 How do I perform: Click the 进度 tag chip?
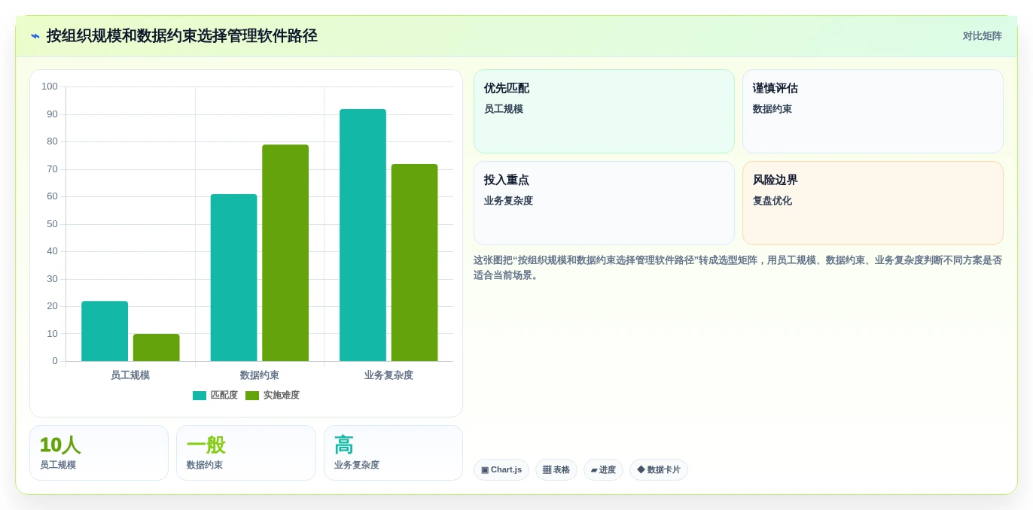(603, 470)
